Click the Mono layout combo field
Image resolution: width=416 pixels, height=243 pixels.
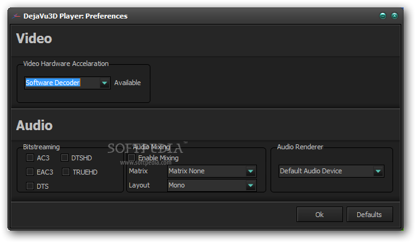[212, 186]
